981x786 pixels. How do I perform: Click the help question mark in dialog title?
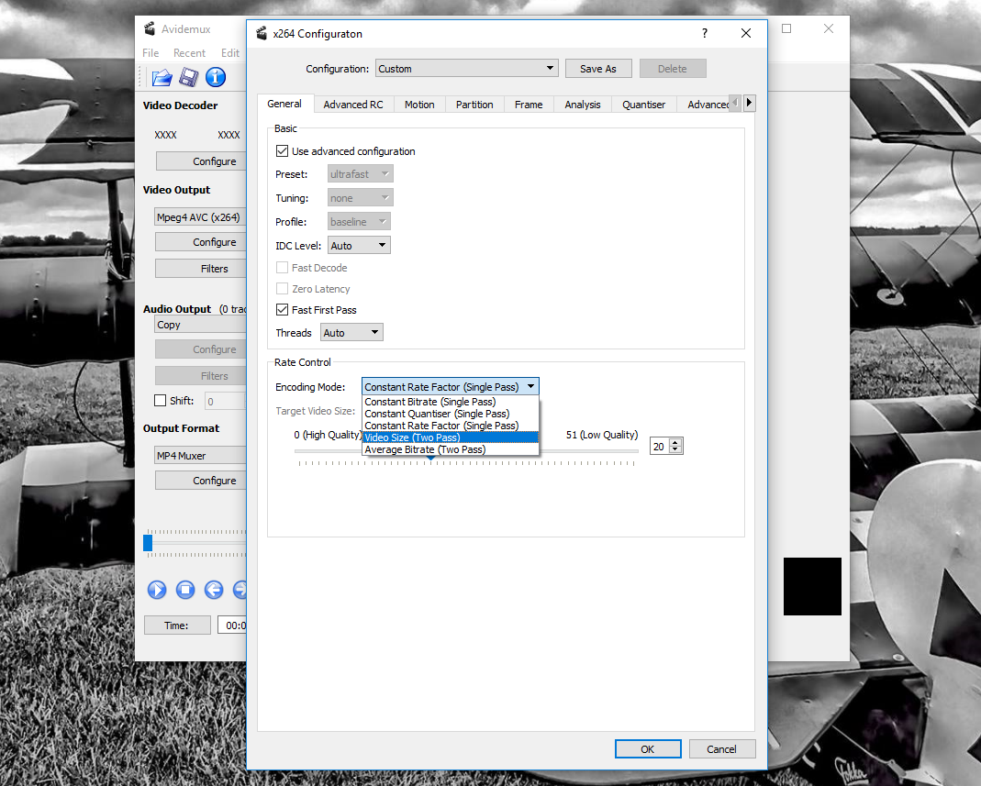click(705, 33)
